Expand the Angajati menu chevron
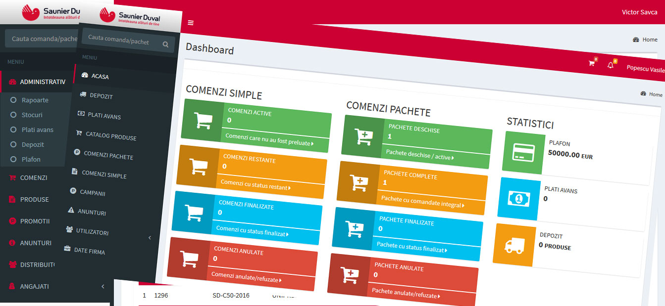 click(102, 286)
